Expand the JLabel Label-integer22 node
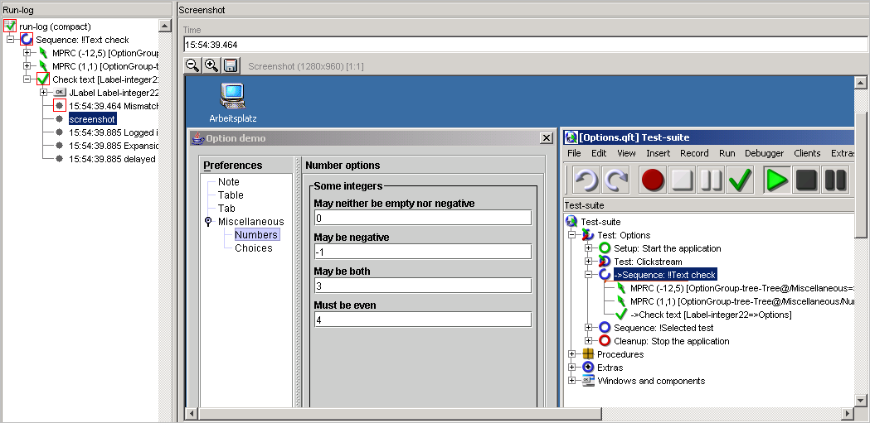870x423 pixels. (x=43, y=93)
